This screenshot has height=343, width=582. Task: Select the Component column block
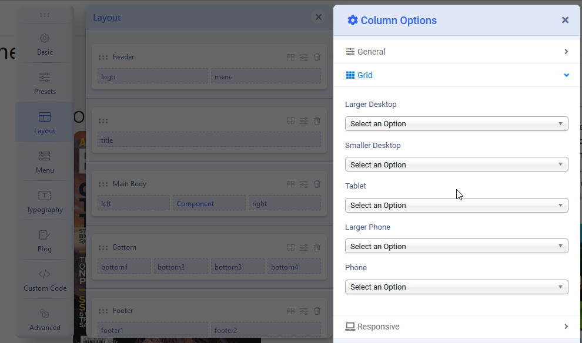coord(209,204)
